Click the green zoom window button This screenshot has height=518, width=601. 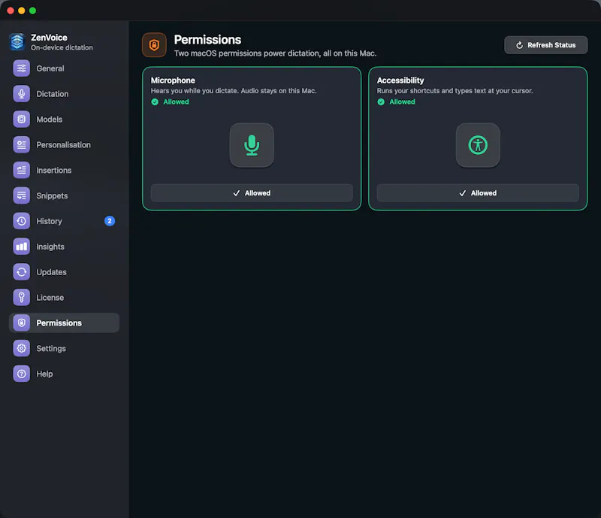tap(33, 11)
